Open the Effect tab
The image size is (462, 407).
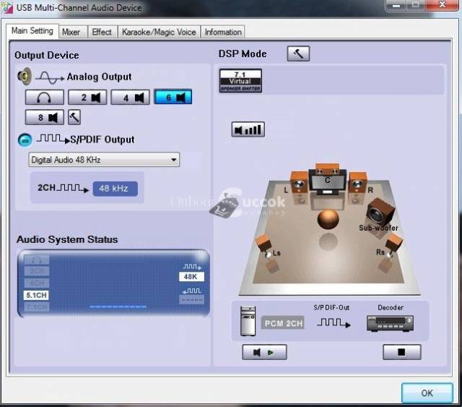(x=102, y=32)
